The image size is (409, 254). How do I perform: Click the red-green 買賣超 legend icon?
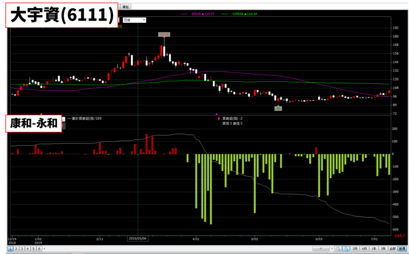coord(218,119)
